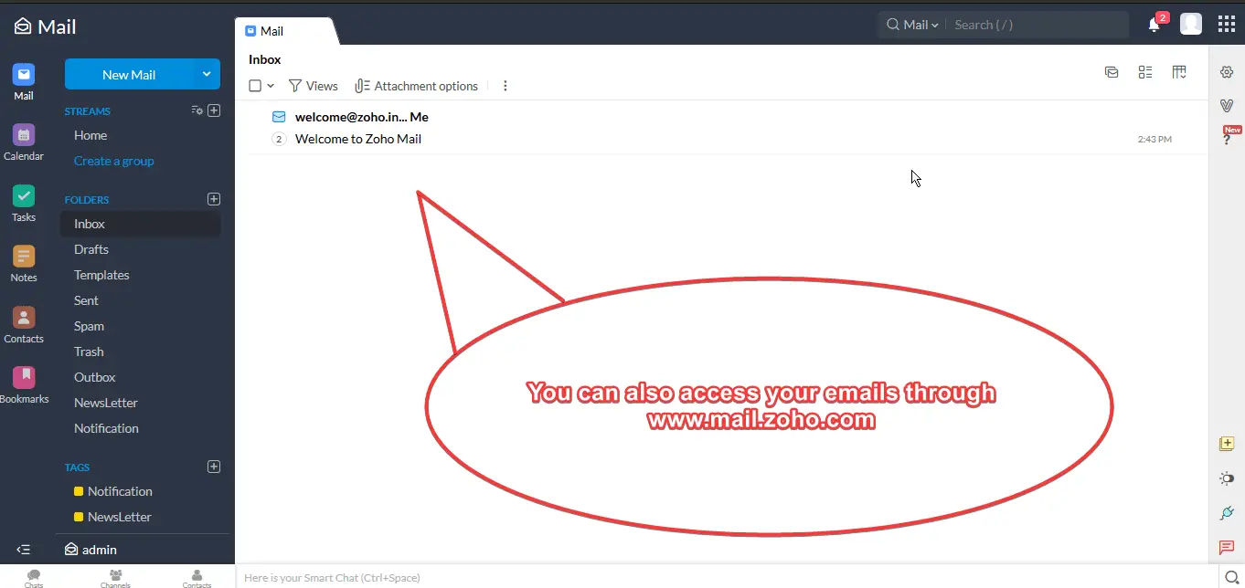Open the apps grid launcher

pyautogui.click(x=1227, y=23)
